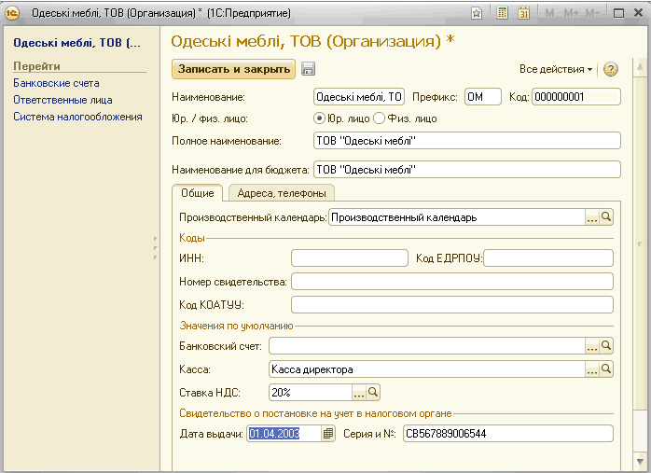Image resolution: width=651 pixels, height=473 pixels.
Task: Click the Банковский счет input field
Action: (427, 345)
